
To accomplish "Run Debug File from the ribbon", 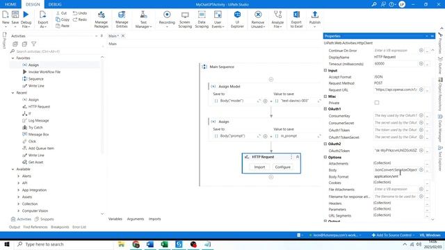I will coord(26,19).
